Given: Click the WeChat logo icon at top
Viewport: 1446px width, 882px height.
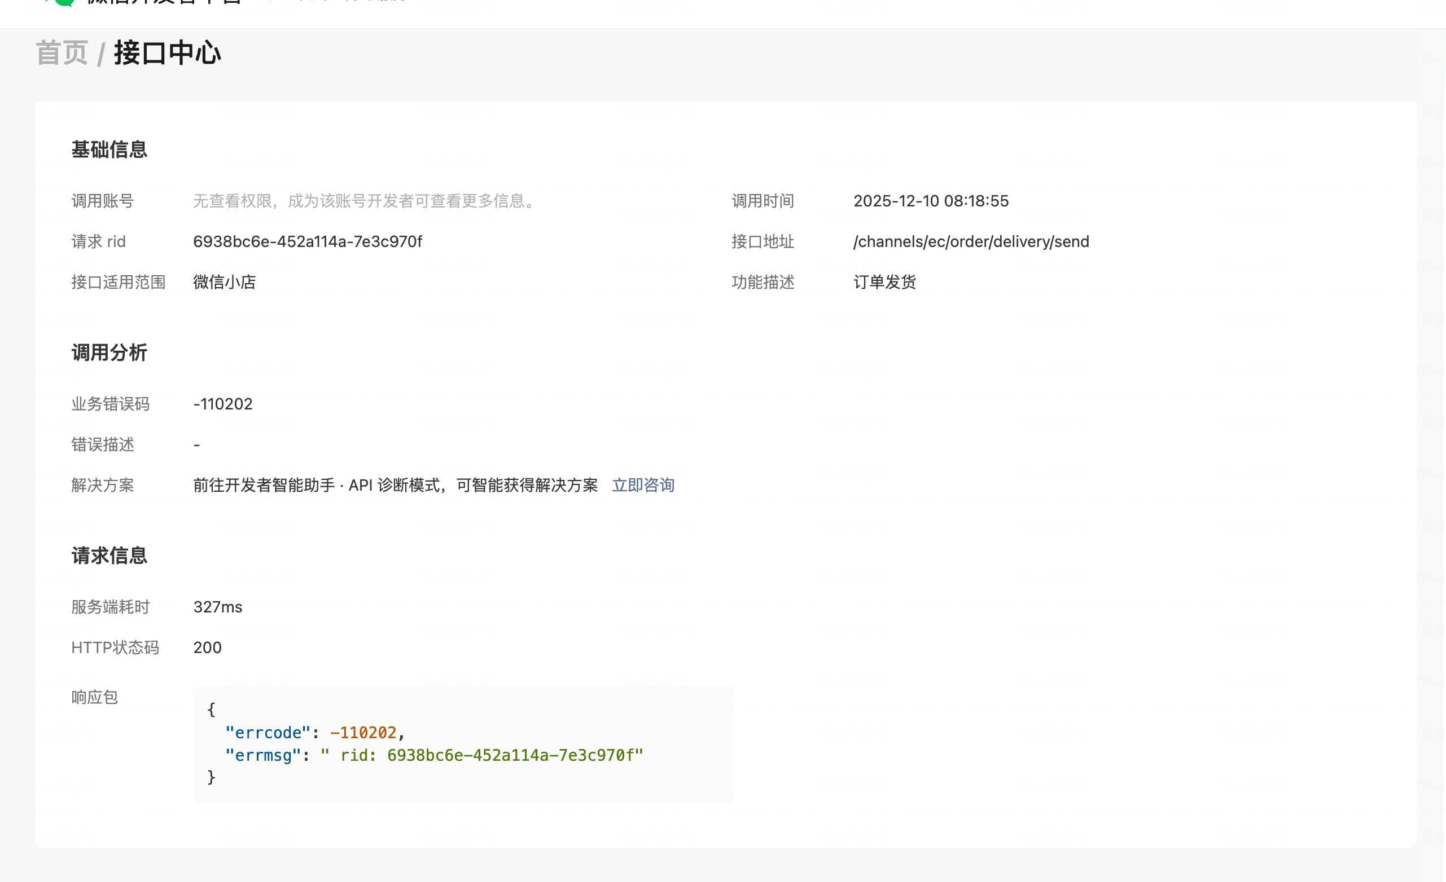Looking at the screenshot, I should tap(63, 2).
